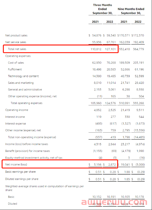This screenshot has height=210, width=152.
Task: Click the 'Three Months Ended September 30,' header
Action: pyautogui.click(x=103, y=9)
